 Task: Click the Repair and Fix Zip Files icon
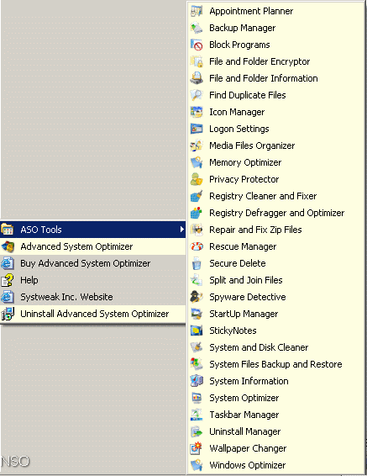tap(197, 230)
